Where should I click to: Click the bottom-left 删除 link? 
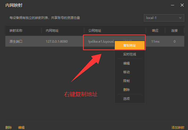9,127
